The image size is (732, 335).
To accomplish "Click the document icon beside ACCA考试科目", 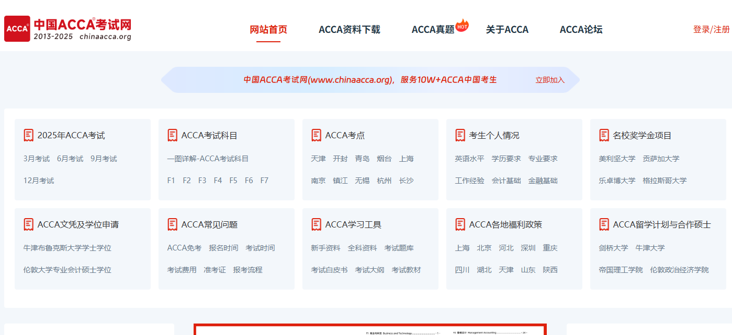I will (172, 135).
